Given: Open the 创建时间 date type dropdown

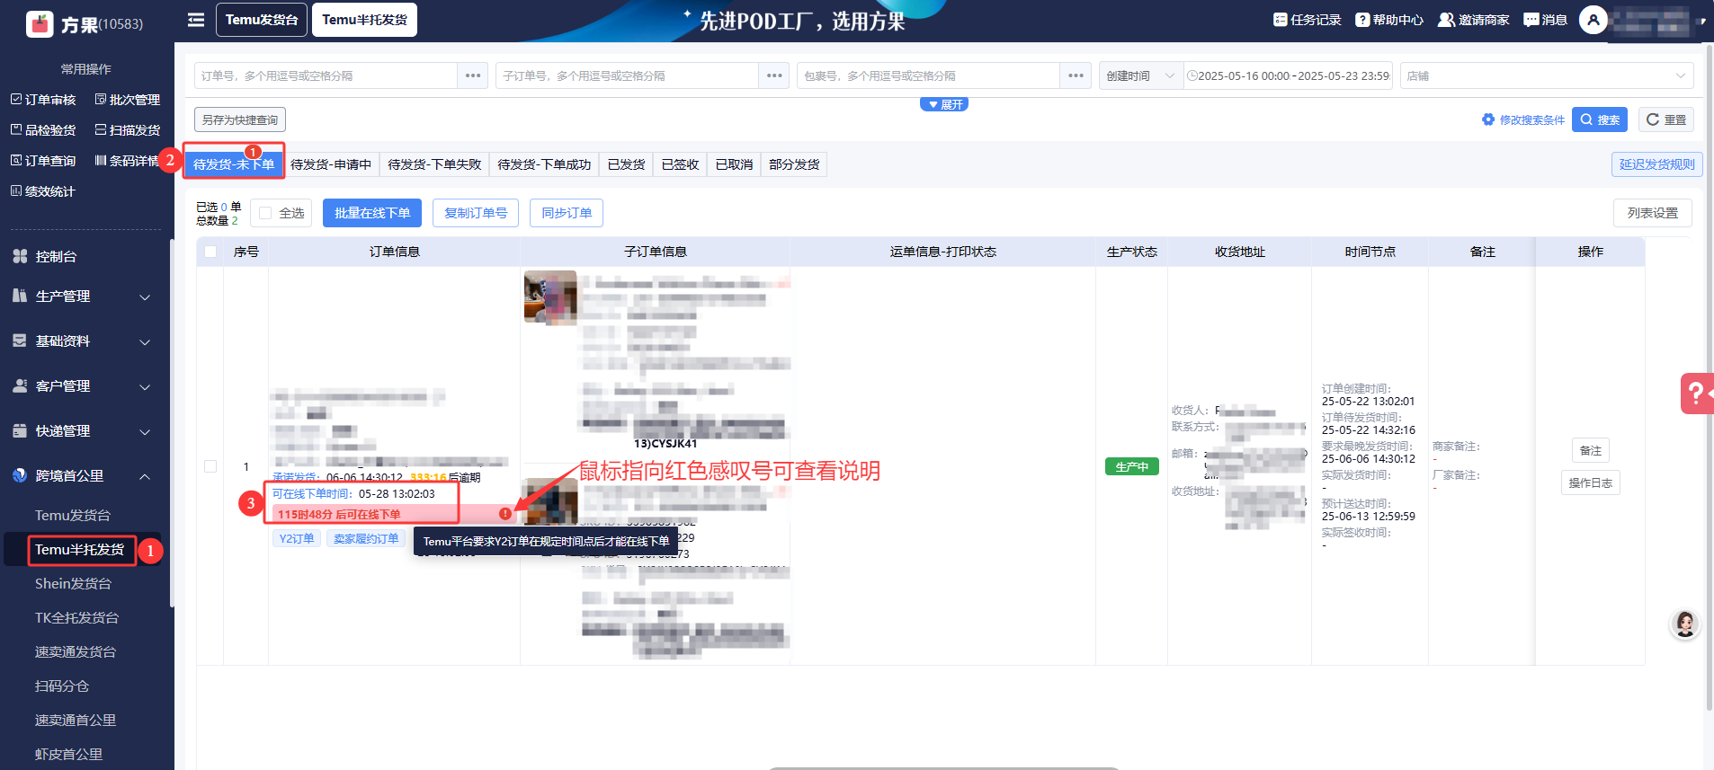Looking at the screenshot, I should [1140, 75].
